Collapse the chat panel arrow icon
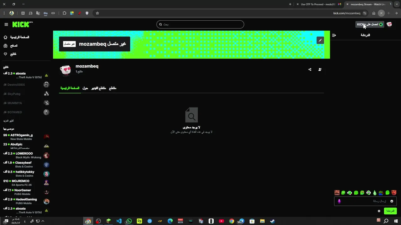The image size is (401, 225). (x=334, y=35)
